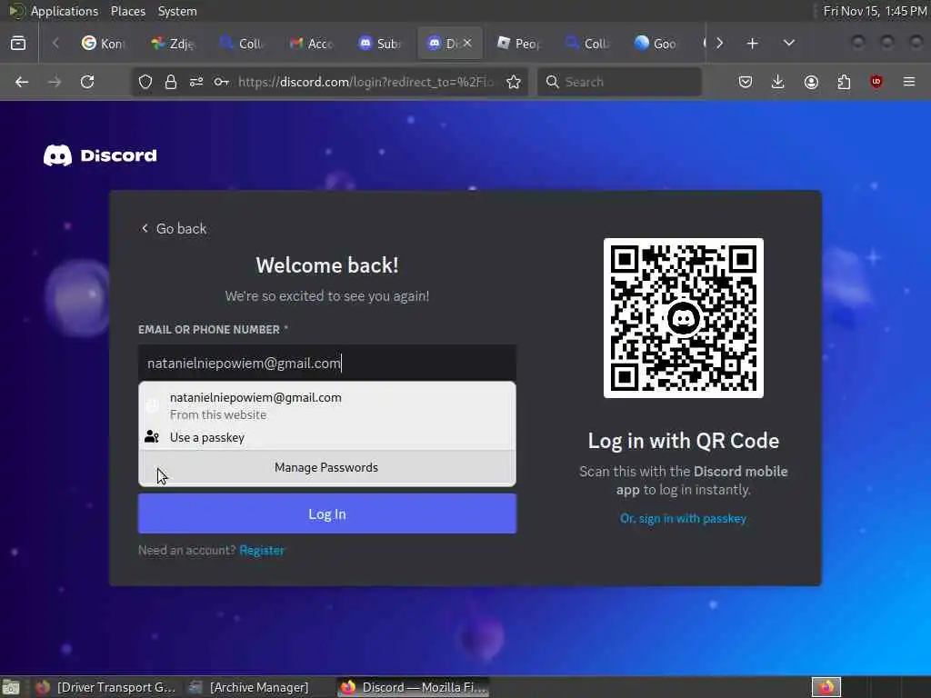Click the Firefox workspace switcher thumbnail
Screen dimensions: 931x698
826,687
